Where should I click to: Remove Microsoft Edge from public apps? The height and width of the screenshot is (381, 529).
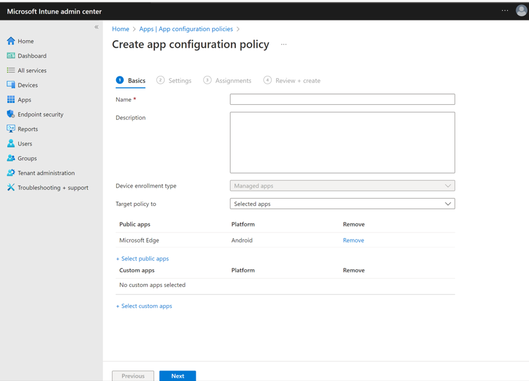pos(353,240)
